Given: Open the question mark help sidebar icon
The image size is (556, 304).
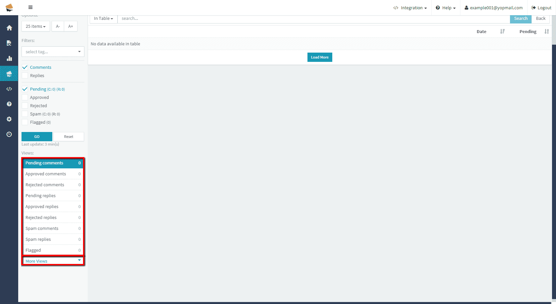Looking at the screenshot, I should [9, 104].
